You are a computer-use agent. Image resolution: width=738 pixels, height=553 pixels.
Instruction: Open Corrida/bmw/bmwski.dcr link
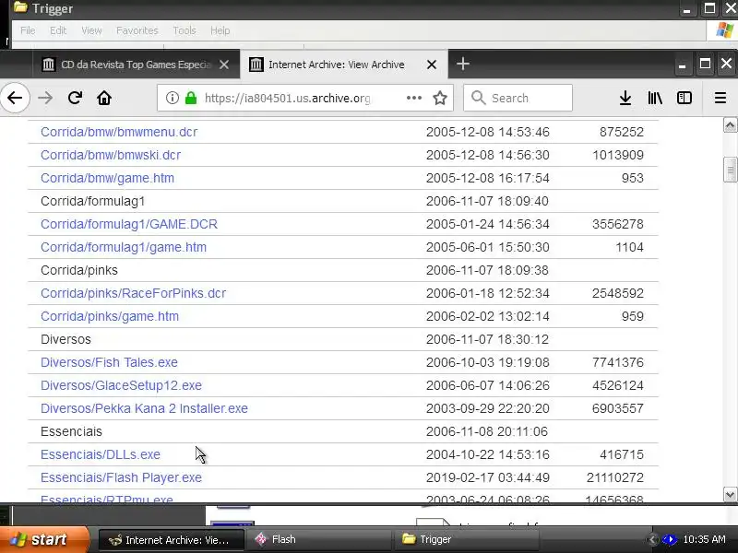point(111,155)
